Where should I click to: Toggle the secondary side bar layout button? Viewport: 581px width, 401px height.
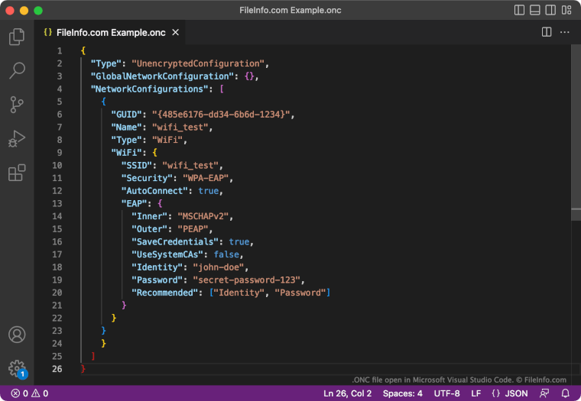point(550,11)
